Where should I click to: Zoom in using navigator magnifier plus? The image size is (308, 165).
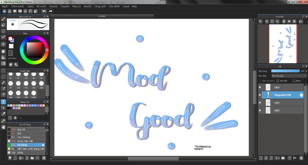[267, 21]
